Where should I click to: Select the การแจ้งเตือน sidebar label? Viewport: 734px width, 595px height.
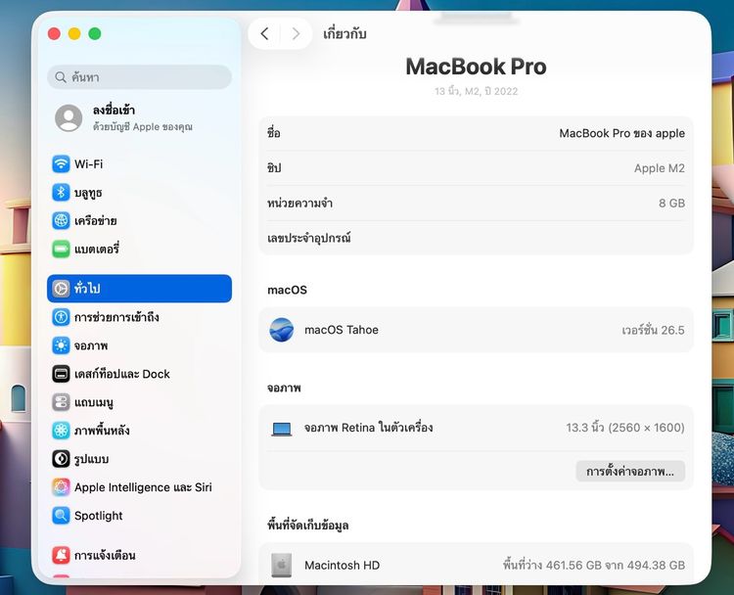click(x=105, y=555)
